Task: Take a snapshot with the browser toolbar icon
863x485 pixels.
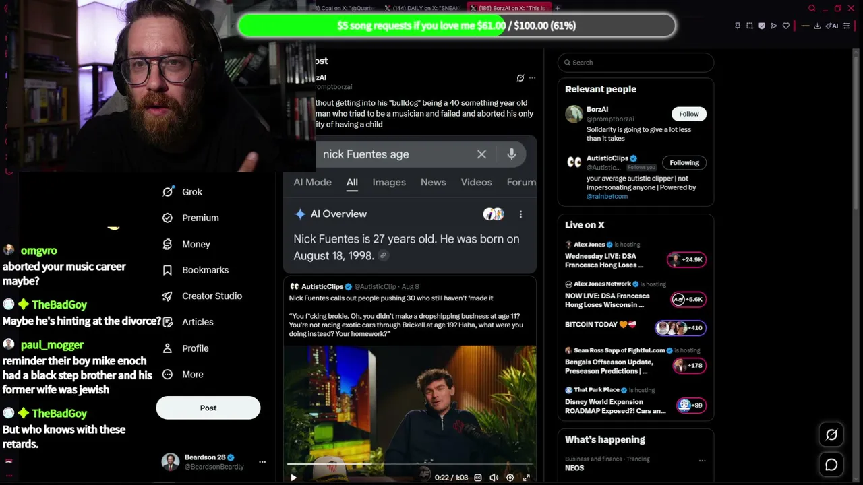Action: (x=750, y=26)
